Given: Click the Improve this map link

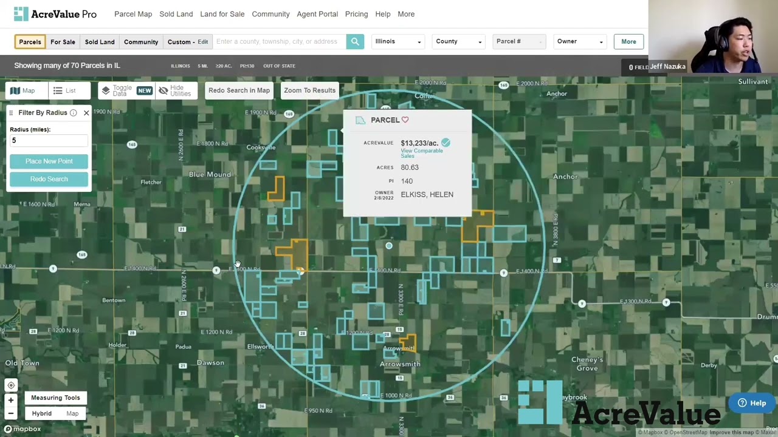Looking at the screenshot, I should [732, 433].
